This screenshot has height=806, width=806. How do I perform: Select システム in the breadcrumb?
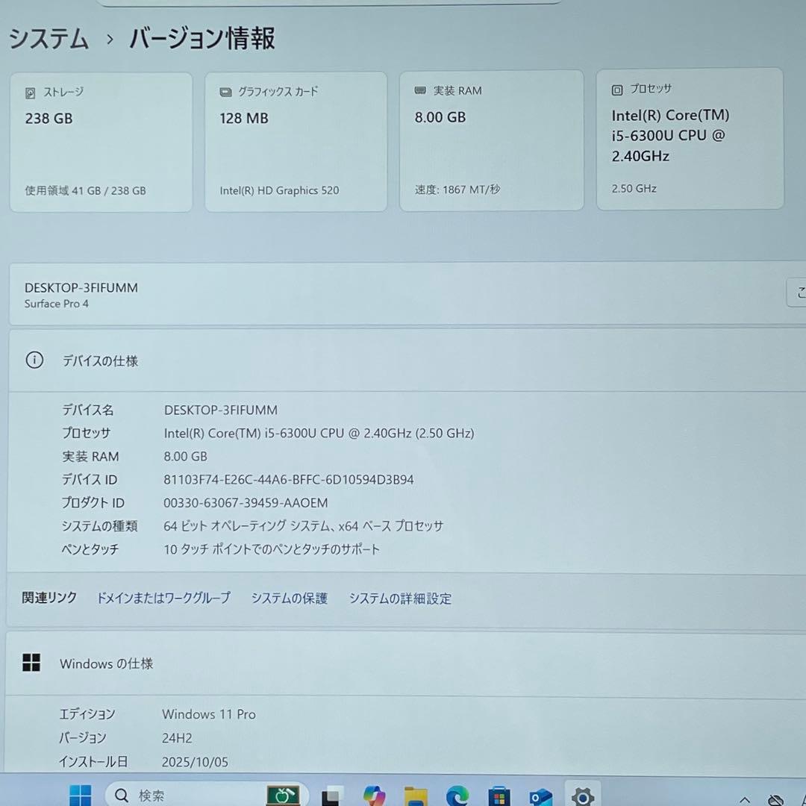click(48, 40)
